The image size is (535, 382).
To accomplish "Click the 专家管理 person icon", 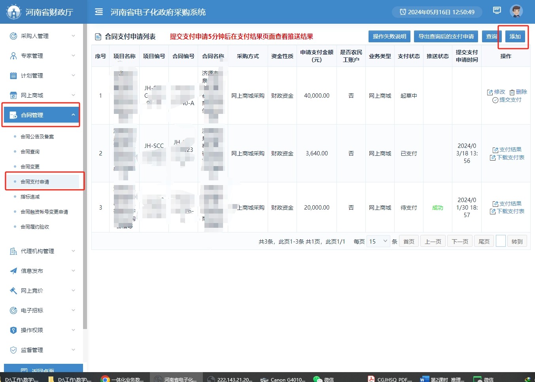I will coord(13,56).
